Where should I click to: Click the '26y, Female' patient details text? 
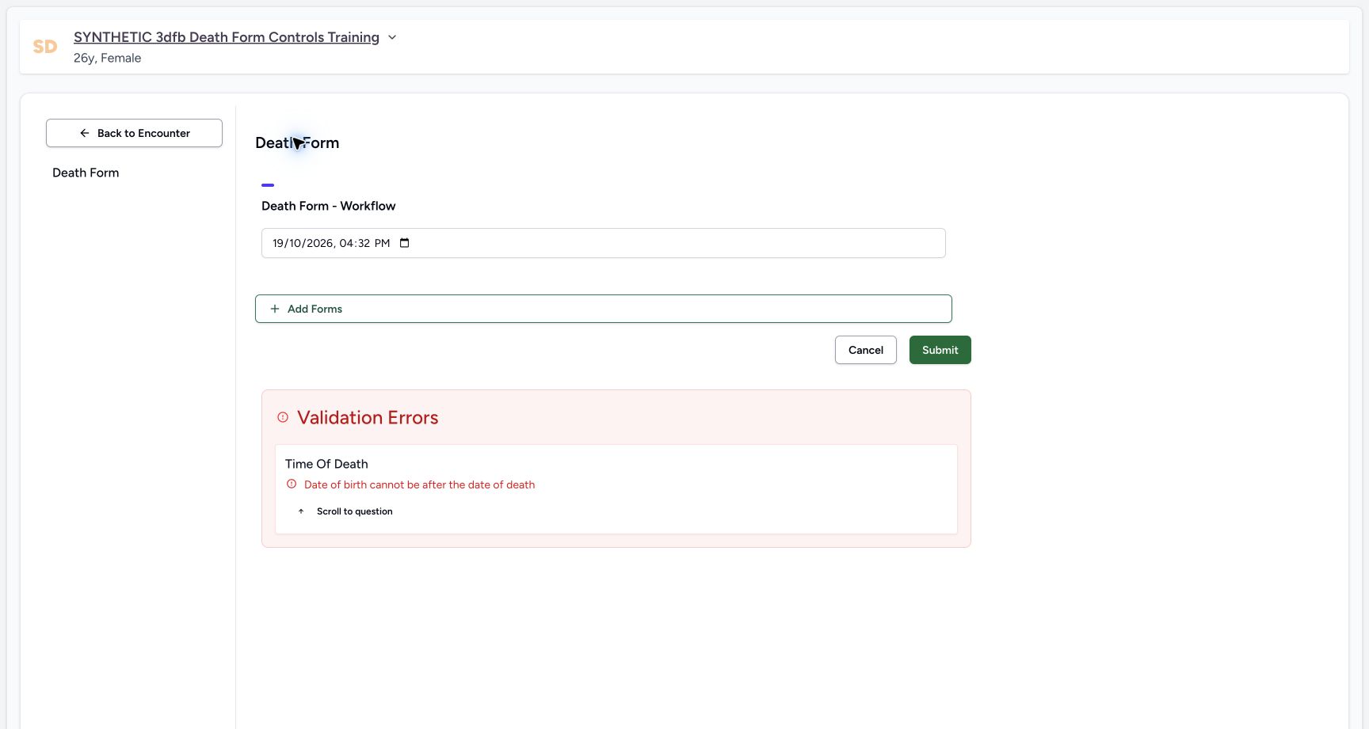107,58
